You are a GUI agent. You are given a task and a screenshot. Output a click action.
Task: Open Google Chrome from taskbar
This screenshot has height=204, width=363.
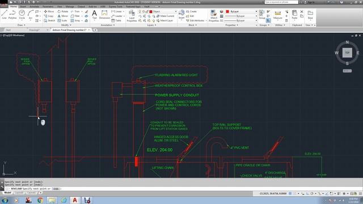(x=40, y=200)
